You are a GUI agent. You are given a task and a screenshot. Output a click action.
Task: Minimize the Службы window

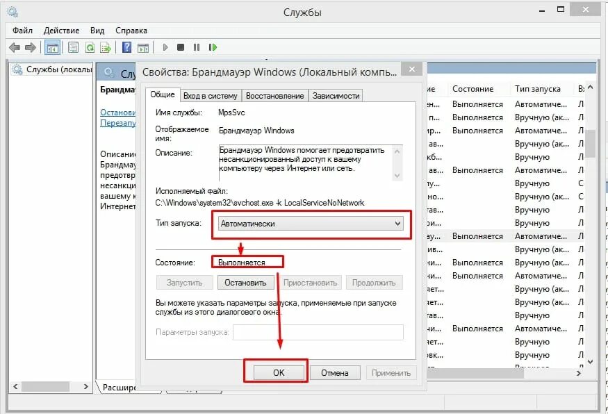(x=542, y=11)
